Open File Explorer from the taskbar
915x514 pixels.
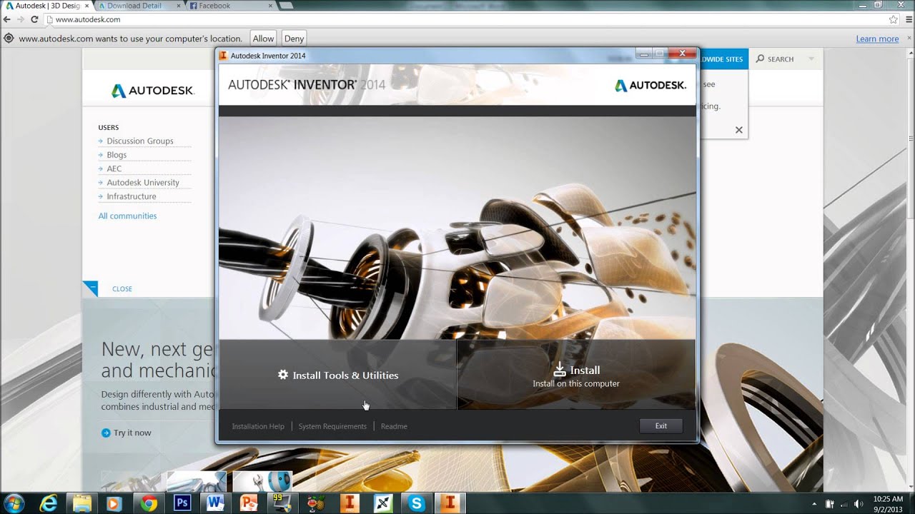81,503
